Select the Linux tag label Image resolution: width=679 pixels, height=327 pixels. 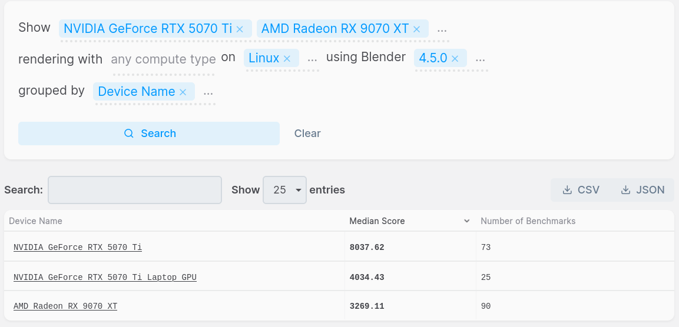tap(264, 58)
